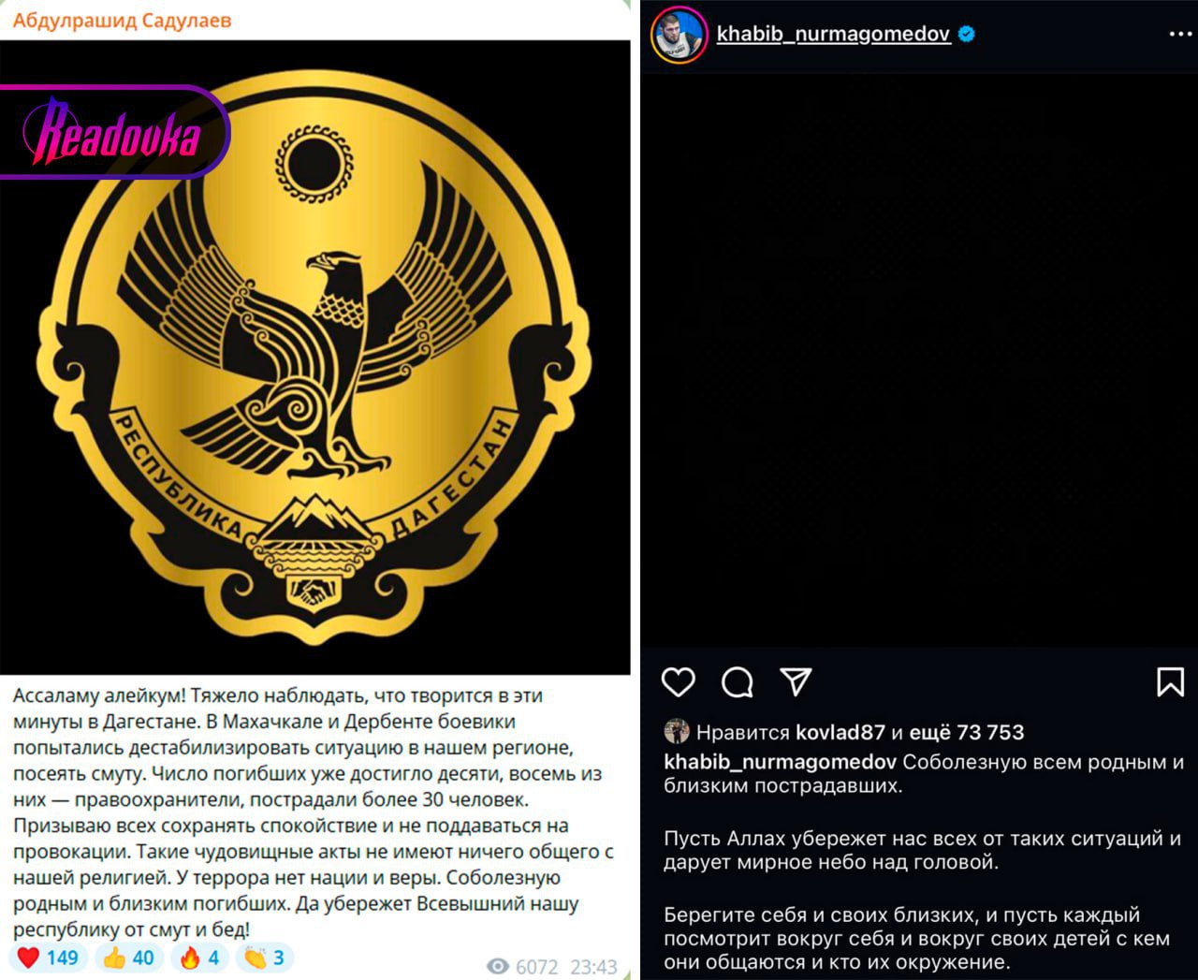
Task: Open khabib_nurmagomedov username in caption
Action: coord(780,763)
